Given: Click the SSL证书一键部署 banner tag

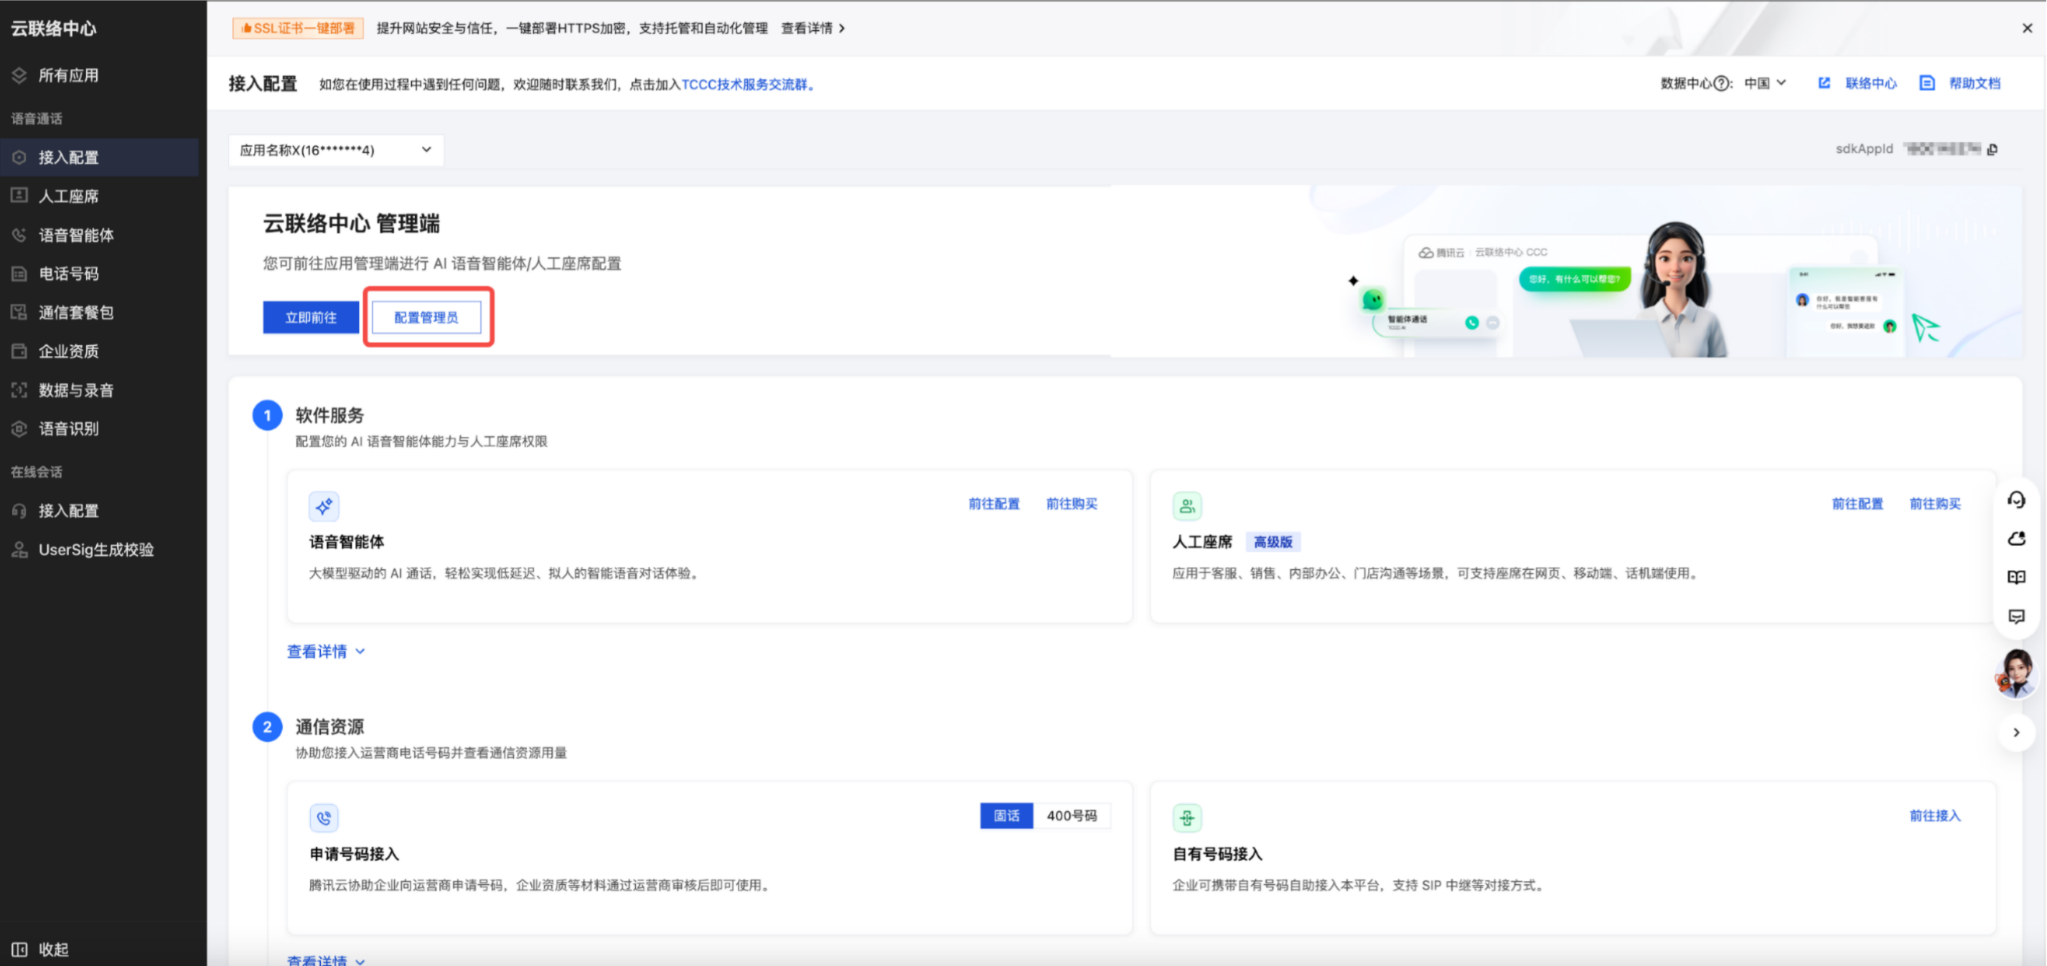Looking at the screenshot, I should 298,28.
